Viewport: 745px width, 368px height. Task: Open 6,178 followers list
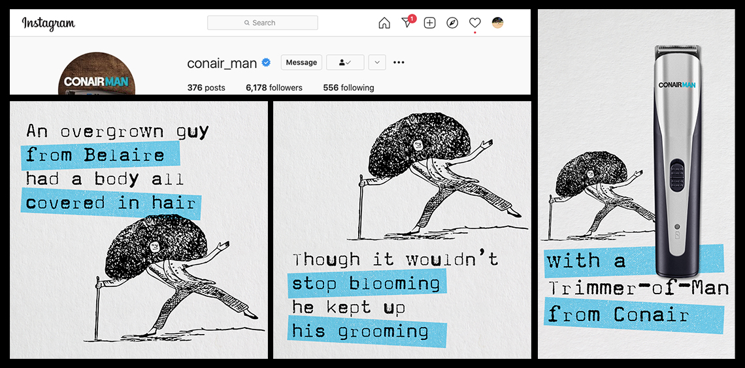click(274, 87)
